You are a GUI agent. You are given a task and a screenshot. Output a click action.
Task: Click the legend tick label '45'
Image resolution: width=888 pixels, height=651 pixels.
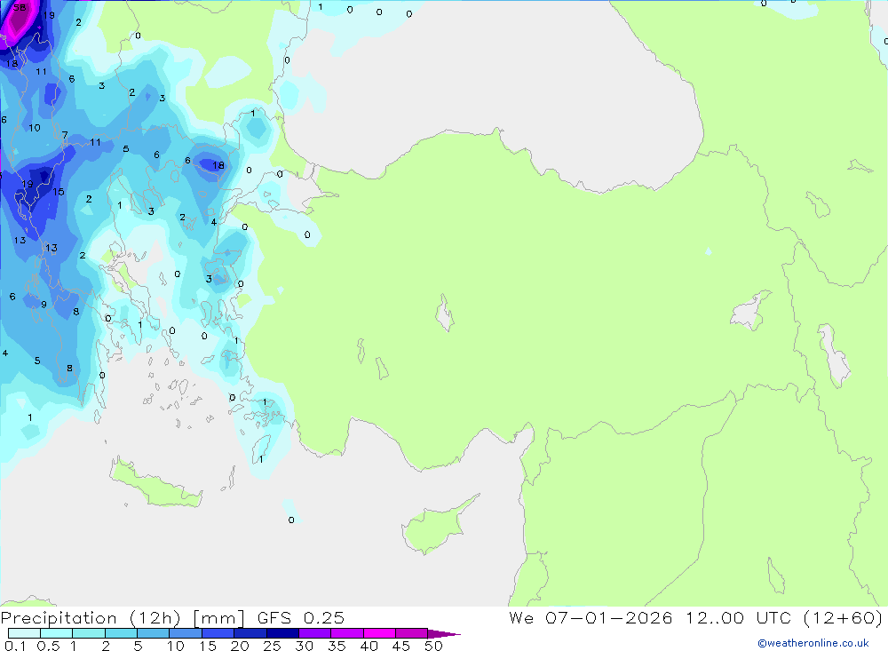[x=401, y=646]
